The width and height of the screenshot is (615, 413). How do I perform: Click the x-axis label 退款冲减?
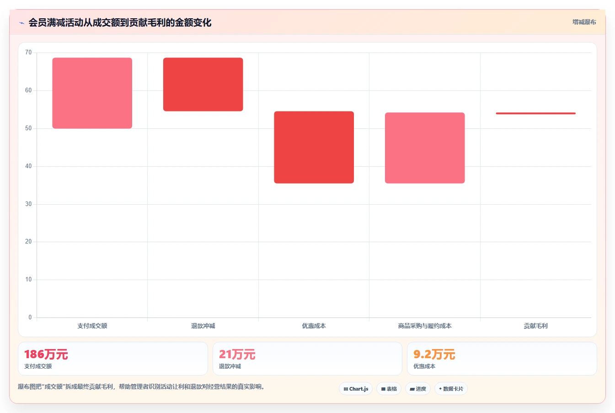click(203, 326)
